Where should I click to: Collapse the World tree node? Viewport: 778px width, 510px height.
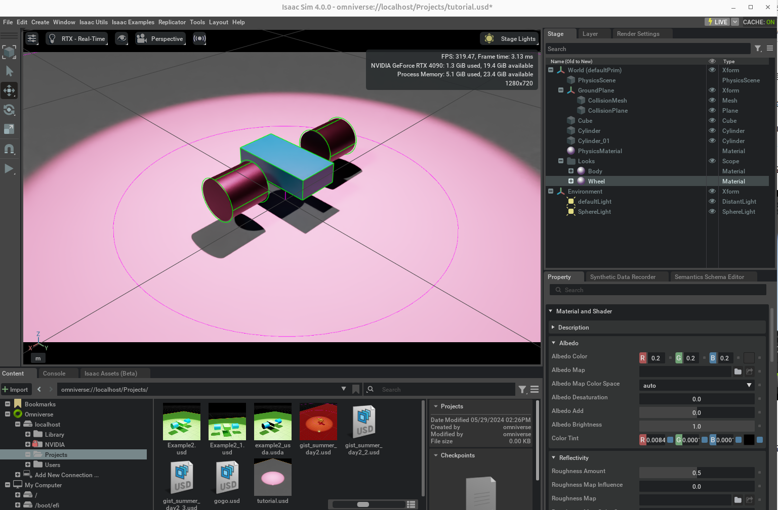(551, 70)
